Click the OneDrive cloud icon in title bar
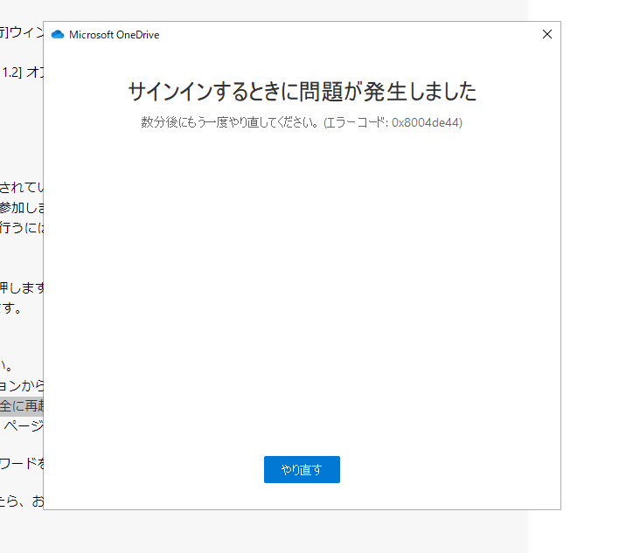The width and height of the screenshot is (619, 553). coord(58,35)
